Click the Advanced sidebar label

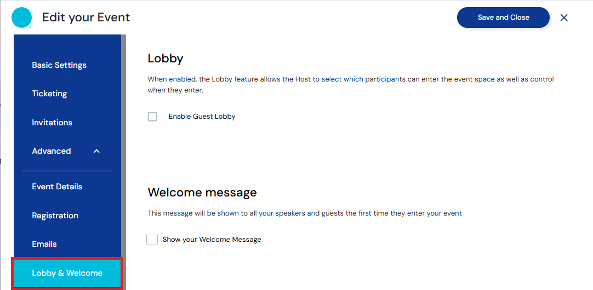[x=52, y=151]
